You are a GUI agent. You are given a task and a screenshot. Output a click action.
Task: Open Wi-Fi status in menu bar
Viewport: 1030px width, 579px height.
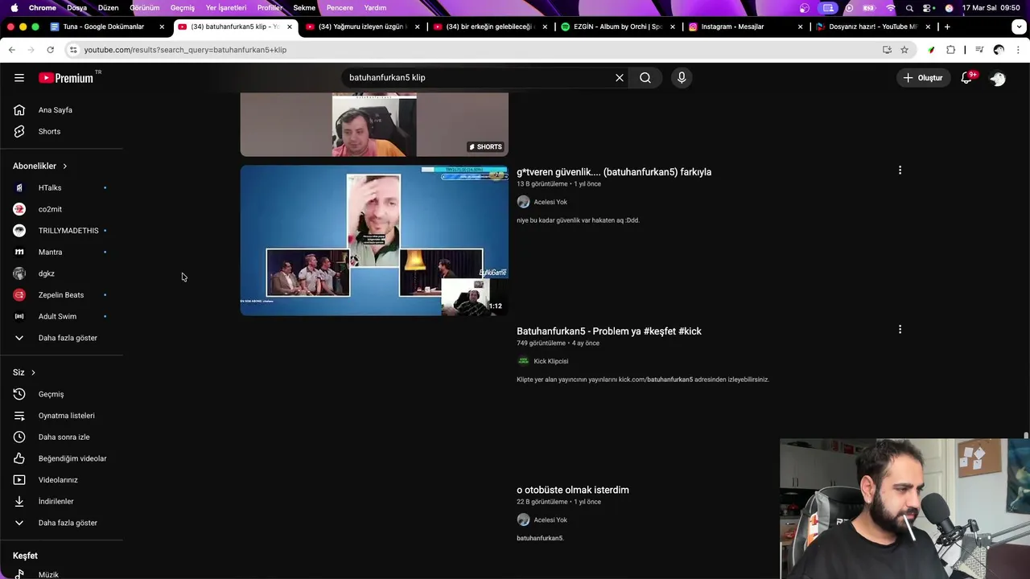point(890,8)
